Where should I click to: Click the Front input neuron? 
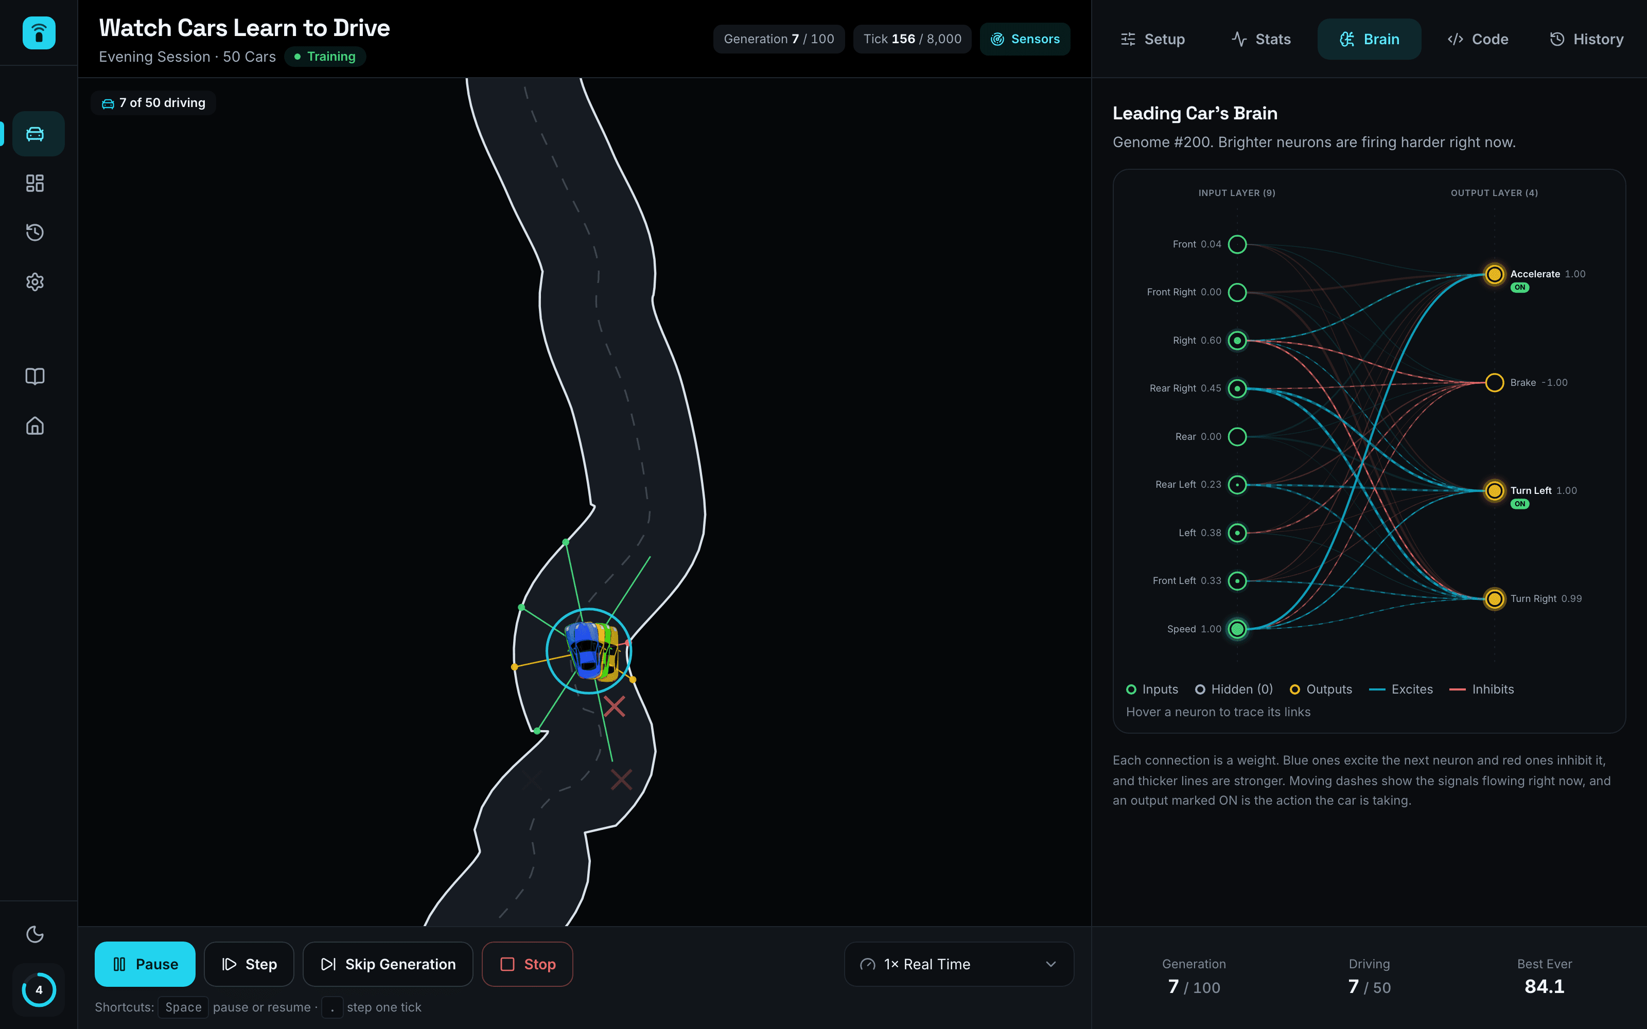click(x=1237, y=244)
